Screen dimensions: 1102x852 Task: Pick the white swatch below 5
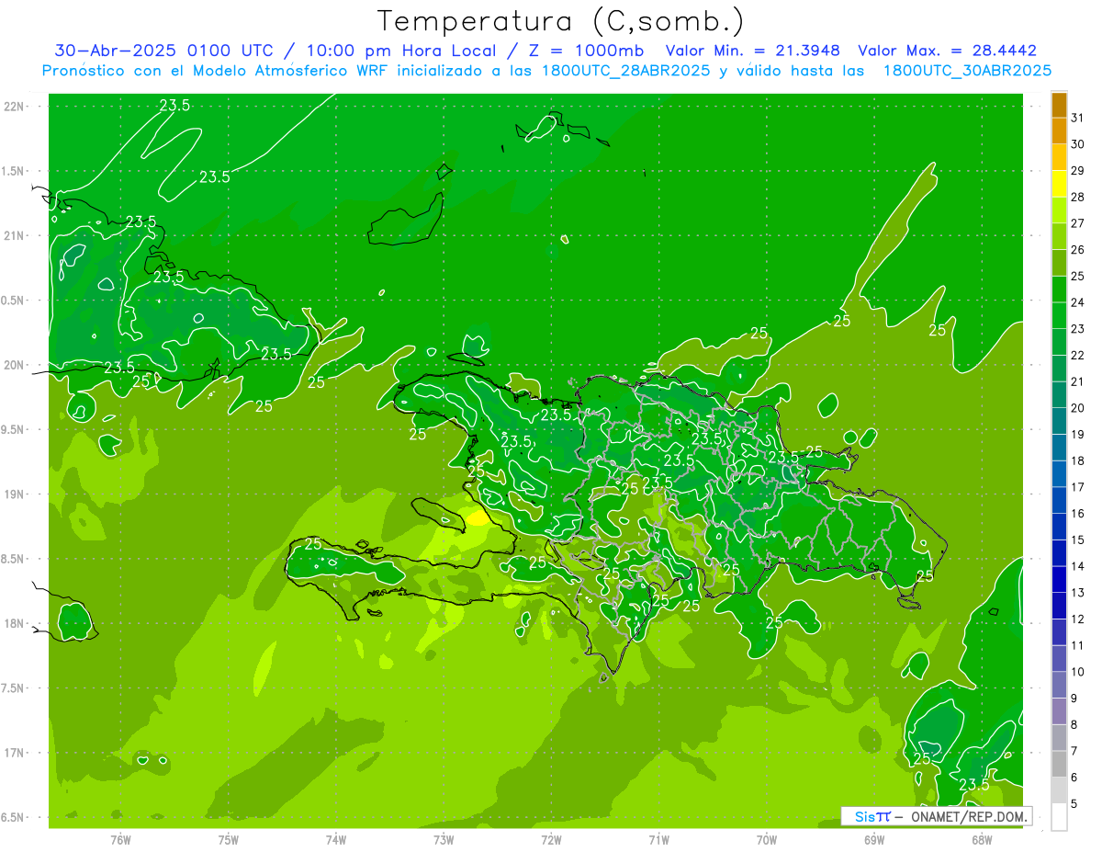[x=1059, y=816]
